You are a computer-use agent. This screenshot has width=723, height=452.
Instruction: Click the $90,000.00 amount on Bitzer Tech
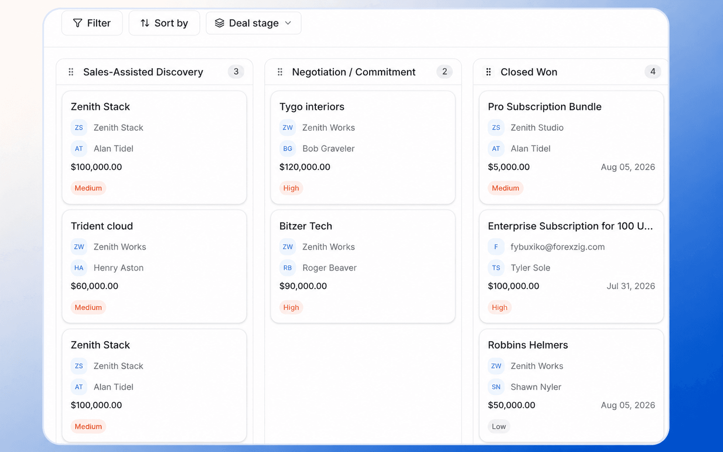click(303, 286)
